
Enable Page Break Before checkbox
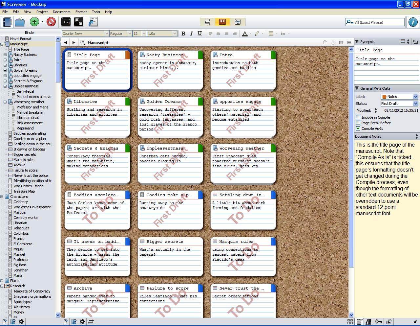[358, 123]
